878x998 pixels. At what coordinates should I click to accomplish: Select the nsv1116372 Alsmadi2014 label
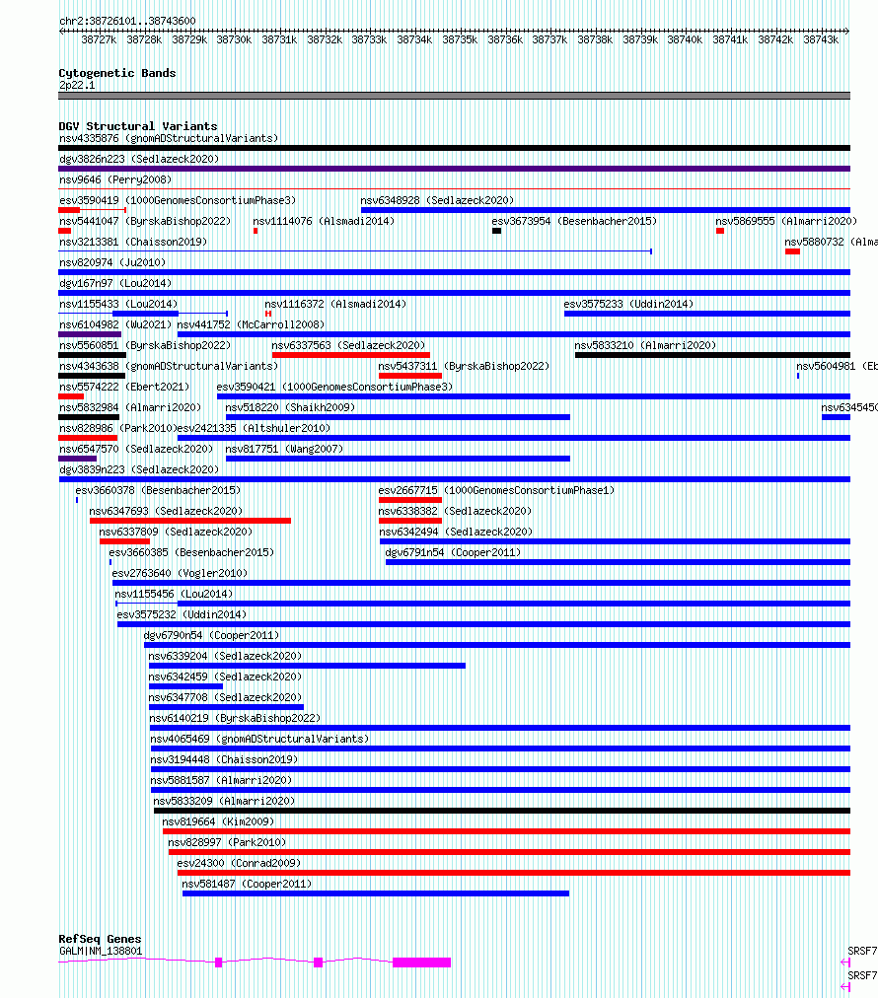pos(335,304)
